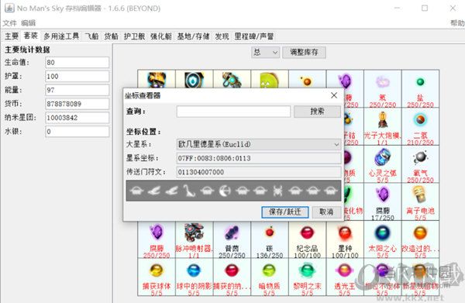Click the 星系坐标 coordinates field
Screen dimensions: 465x303
coord(259,158)
